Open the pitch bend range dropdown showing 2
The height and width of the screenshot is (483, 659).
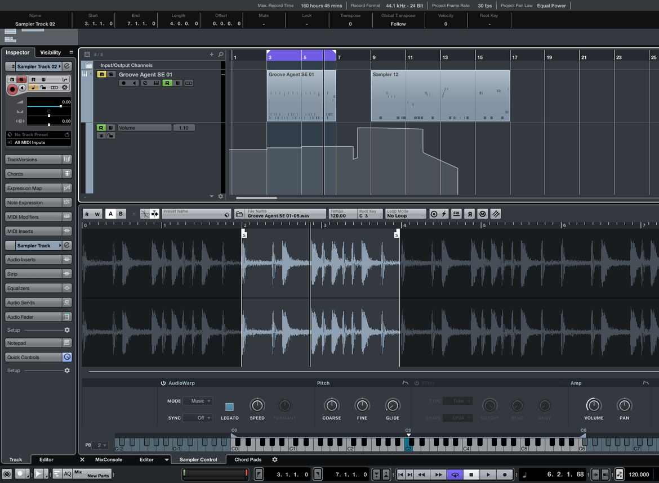pos(100,445)
